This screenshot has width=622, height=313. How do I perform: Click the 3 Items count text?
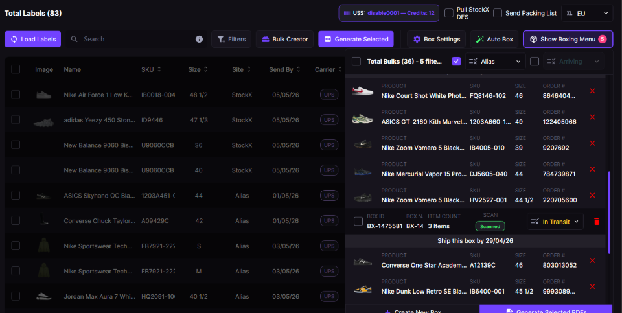click(439, 226)
